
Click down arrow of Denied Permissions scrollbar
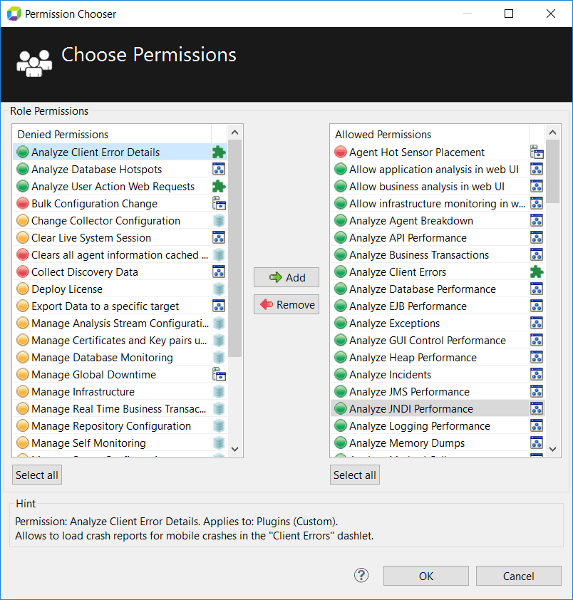(235, 449)
